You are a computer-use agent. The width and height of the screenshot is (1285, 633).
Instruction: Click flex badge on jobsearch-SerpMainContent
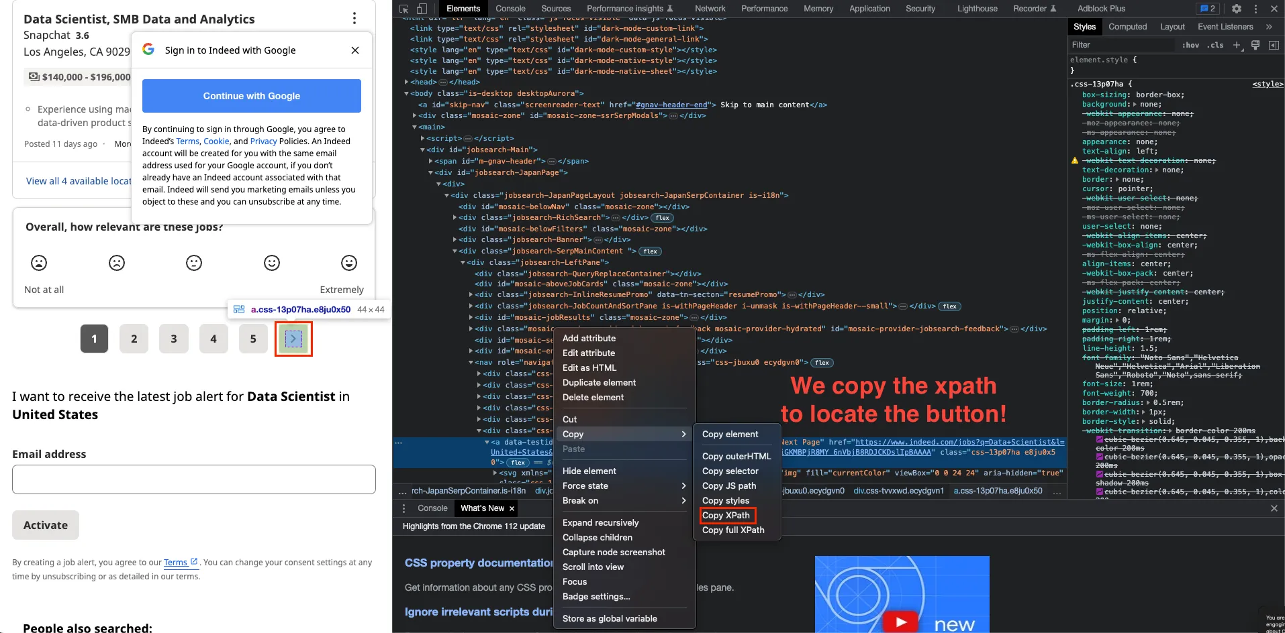pos(651,251)
